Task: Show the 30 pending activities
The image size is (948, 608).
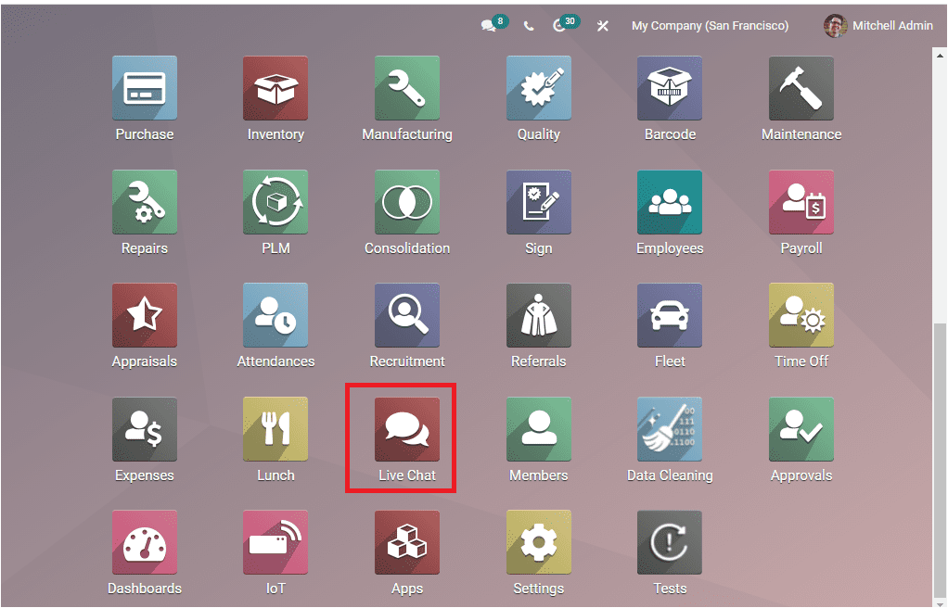Action: click(567, 24)
